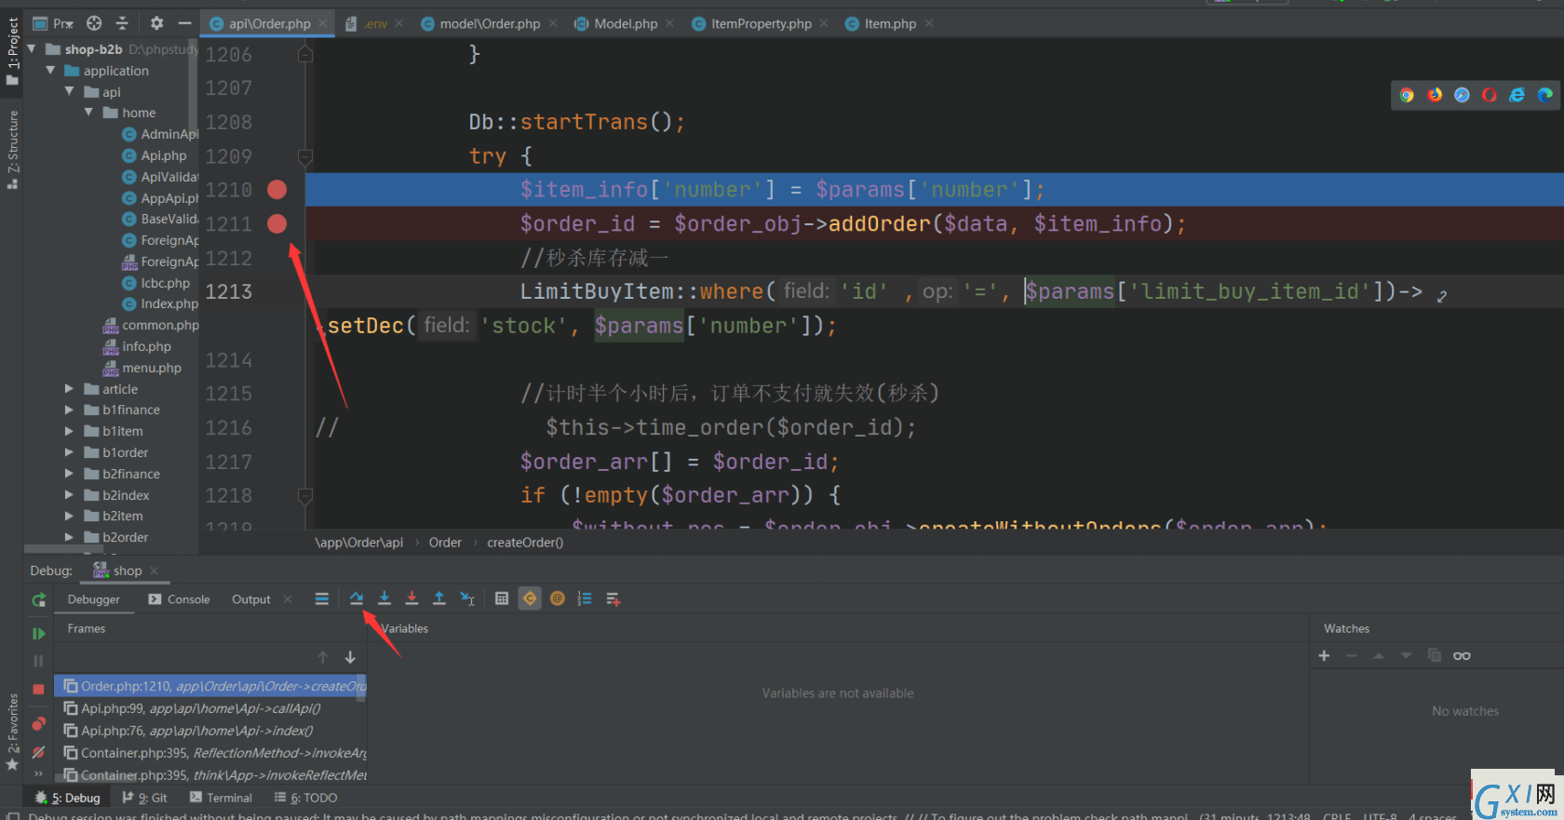
Task: Open Project panel settings gear
Action: click(x=156, y=22)
